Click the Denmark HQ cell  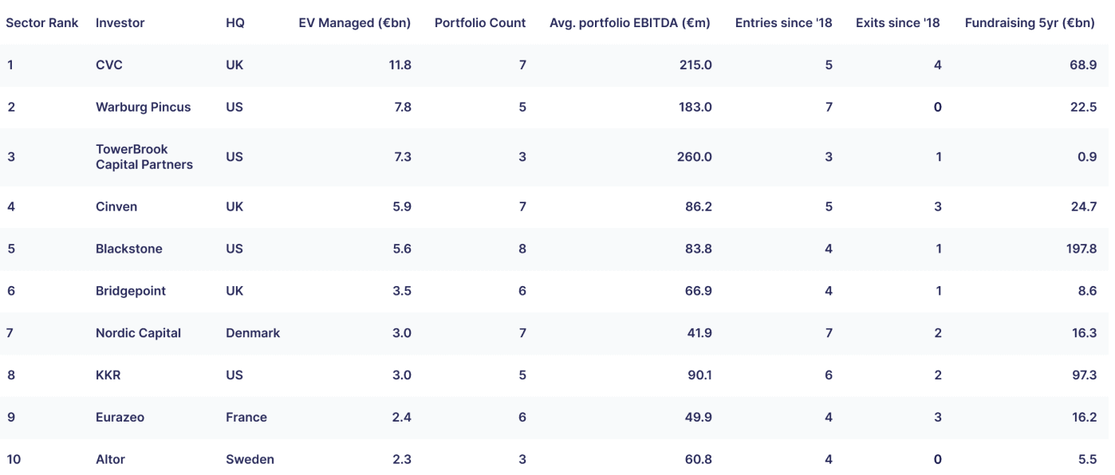[x=253, y=333]
